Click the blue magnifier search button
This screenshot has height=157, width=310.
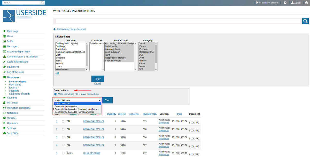[x=305, y=21]
